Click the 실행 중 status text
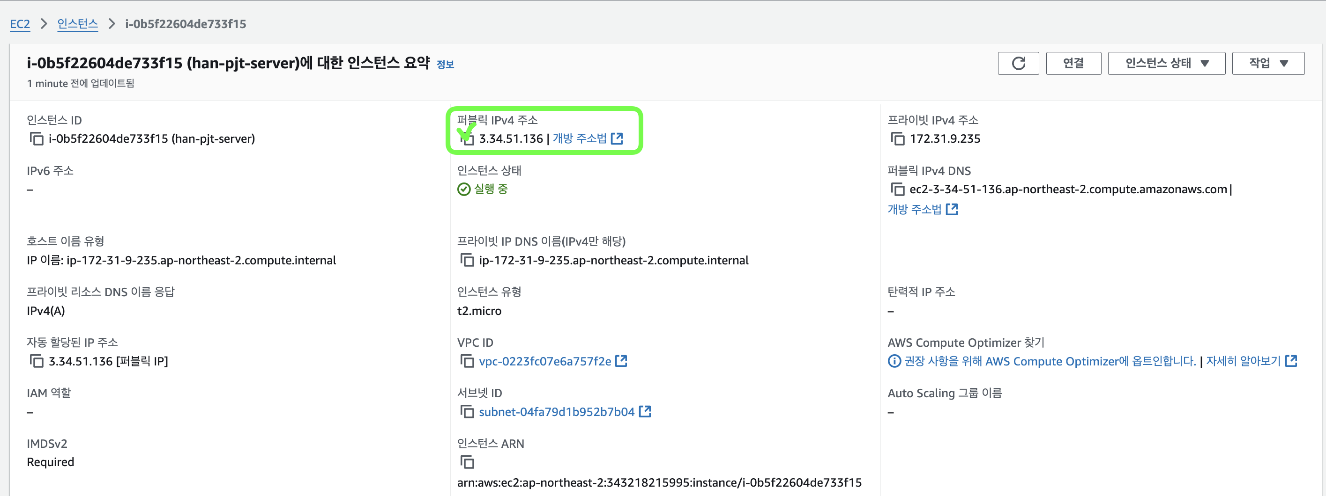 pyautogui.click(x=491, y=189)
